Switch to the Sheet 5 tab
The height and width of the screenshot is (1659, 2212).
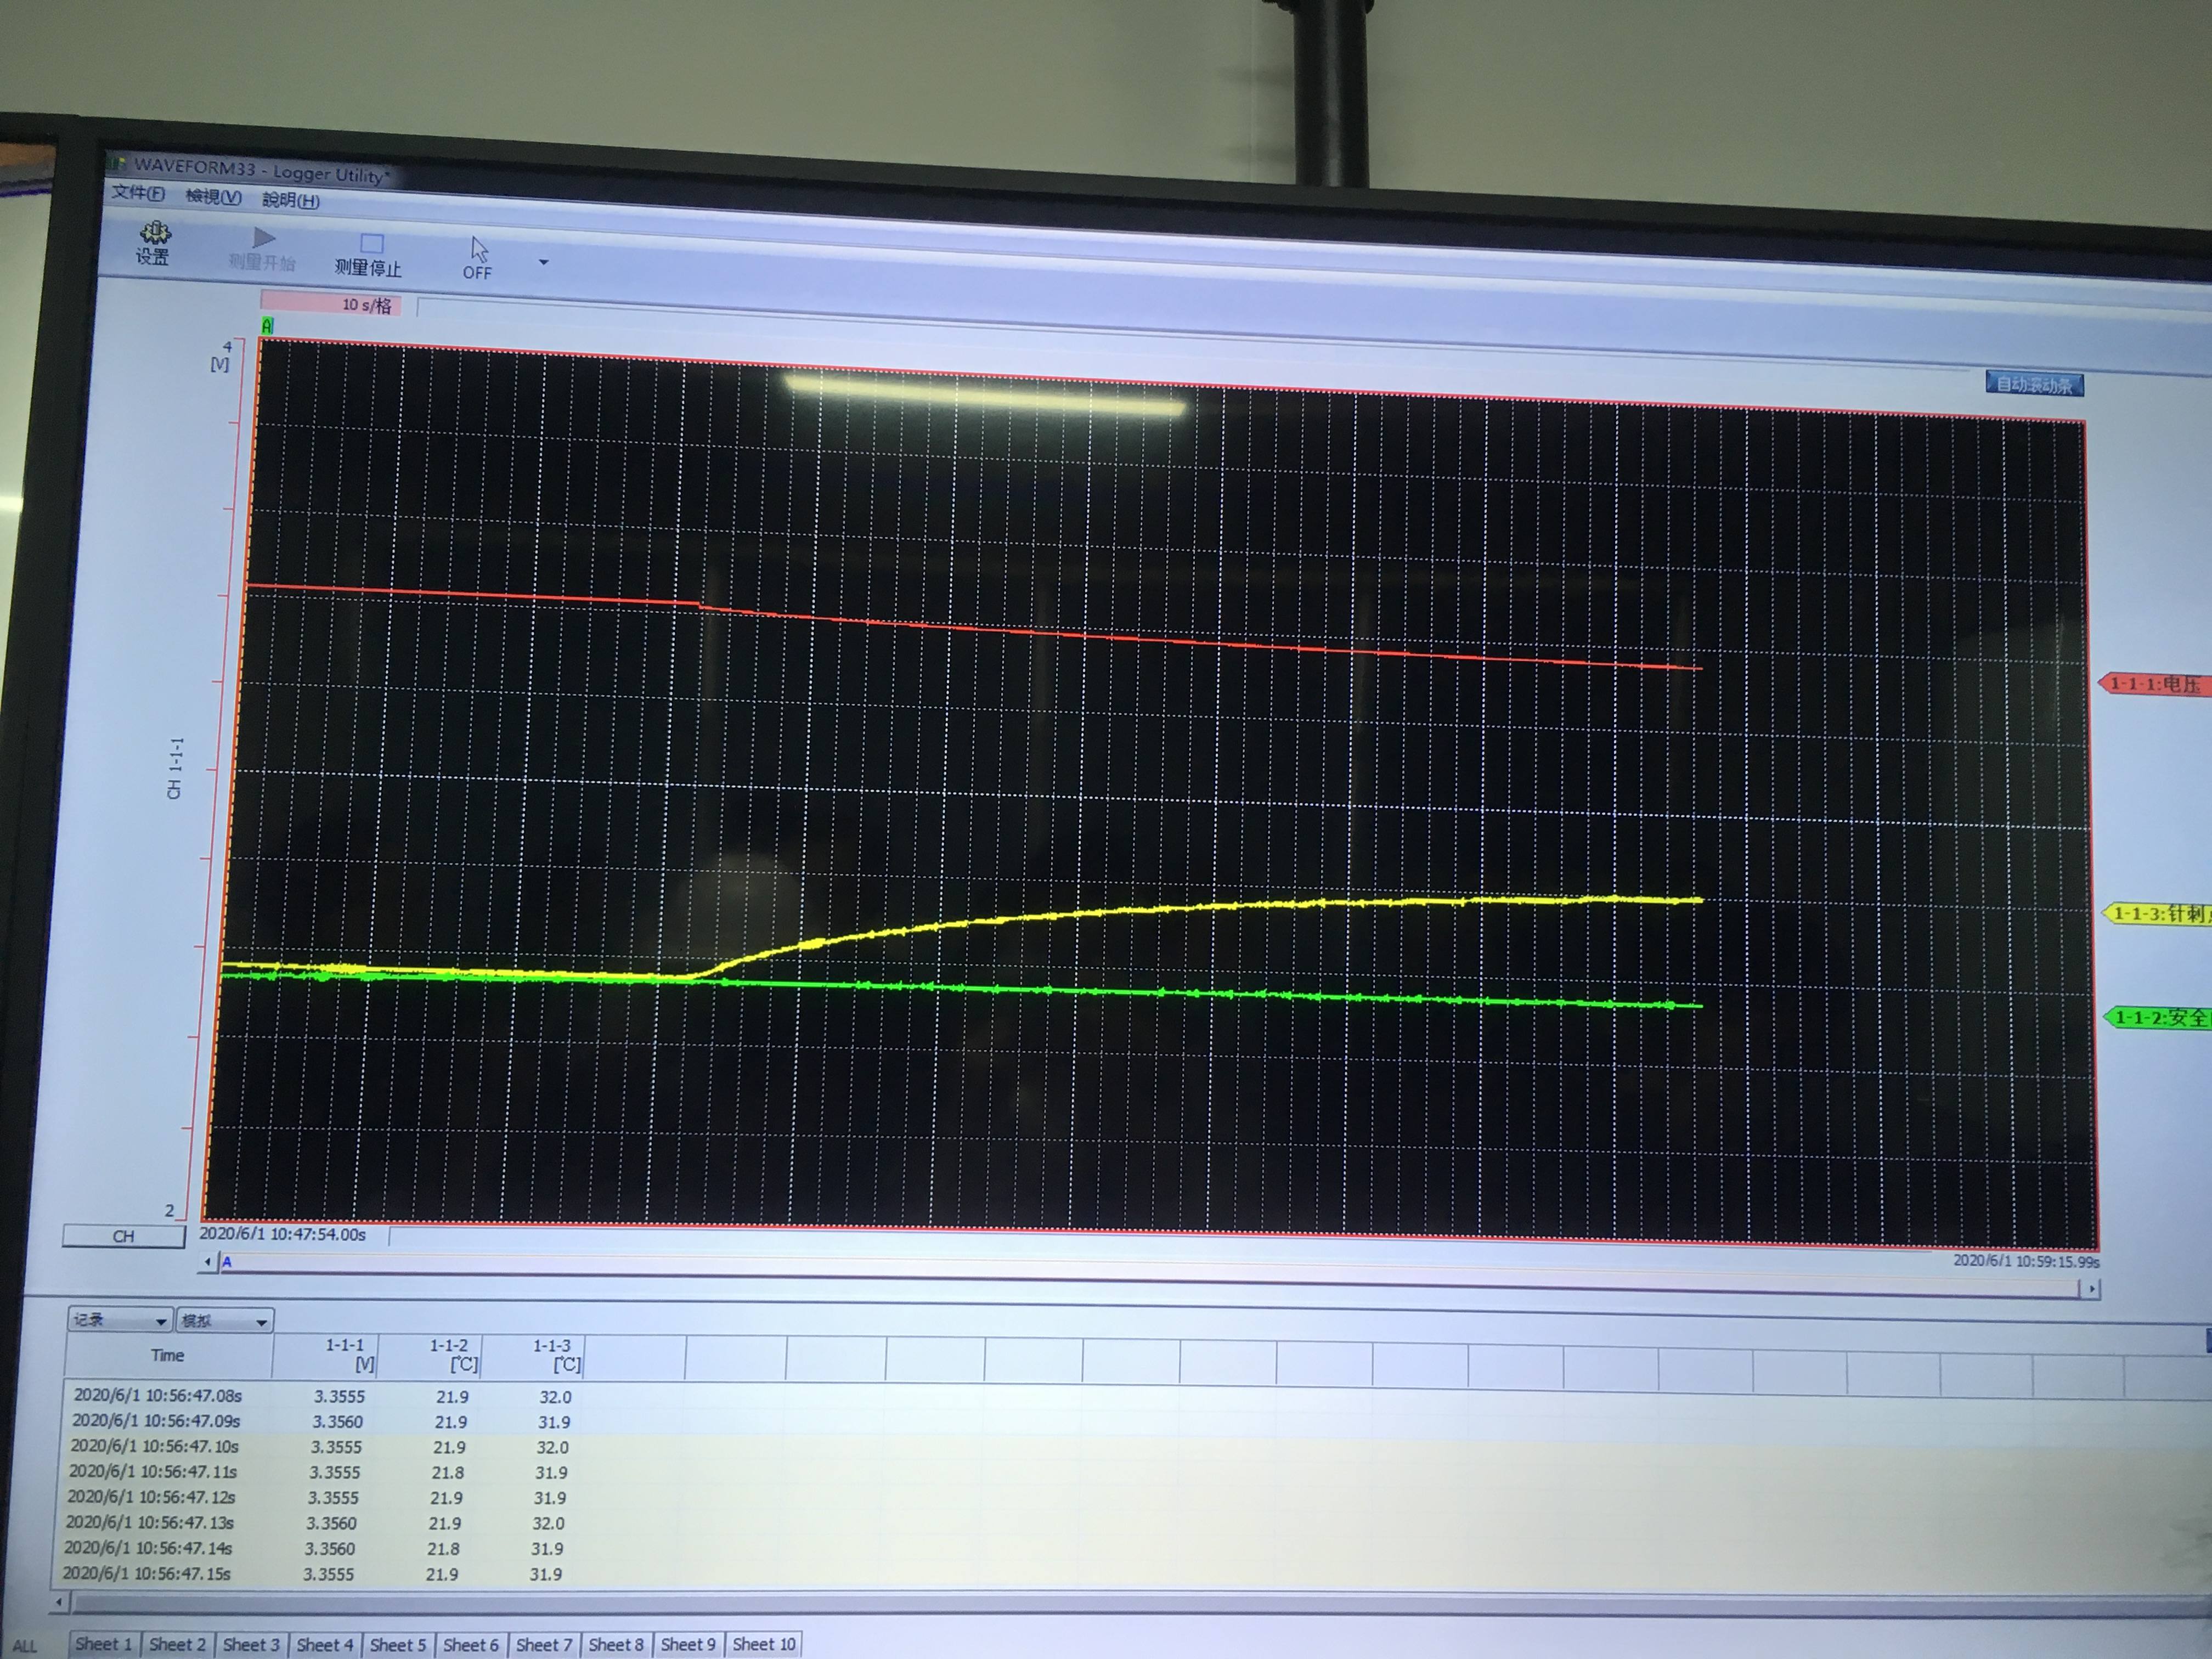pos(398,1645)
